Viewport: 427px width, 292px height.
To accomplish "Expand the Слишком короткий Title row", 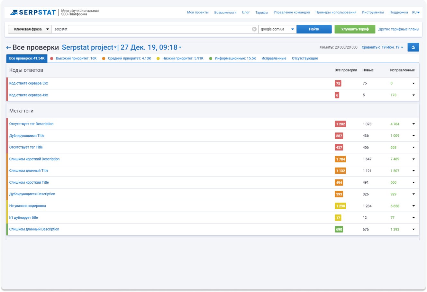I will click(413, 182).
